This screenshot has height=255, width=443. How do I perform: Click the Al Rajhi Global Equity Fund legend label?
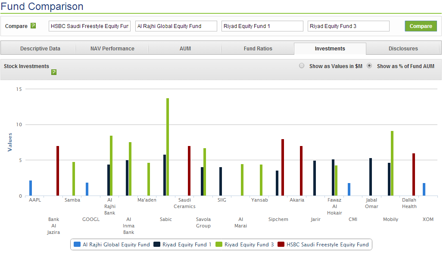click(x=116, y=245)
